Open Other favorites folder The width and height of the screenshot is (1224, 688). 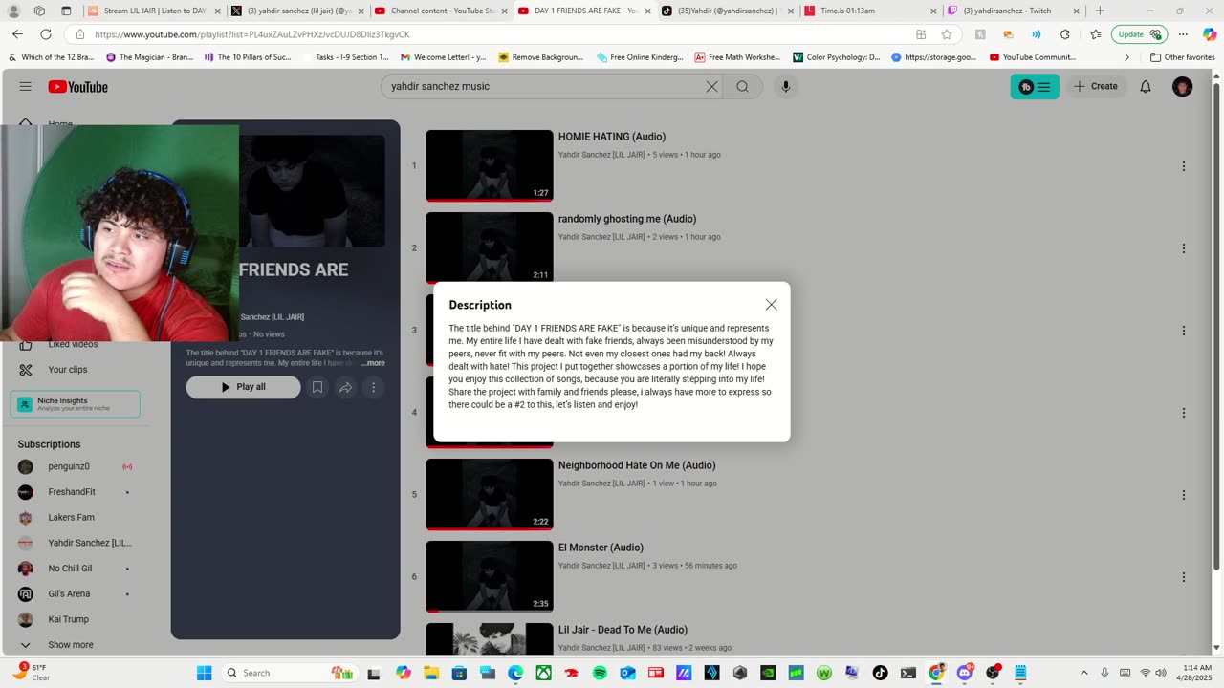1183,57
